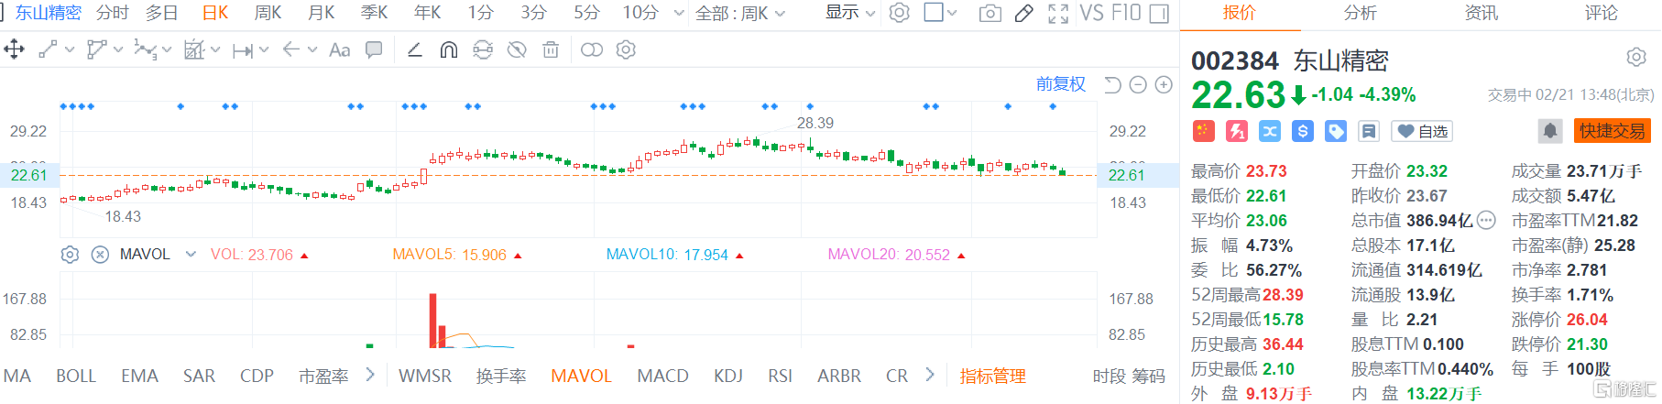
Task: Click the blue shuffle arrows icon
Action: click(x=1270, y=131)
